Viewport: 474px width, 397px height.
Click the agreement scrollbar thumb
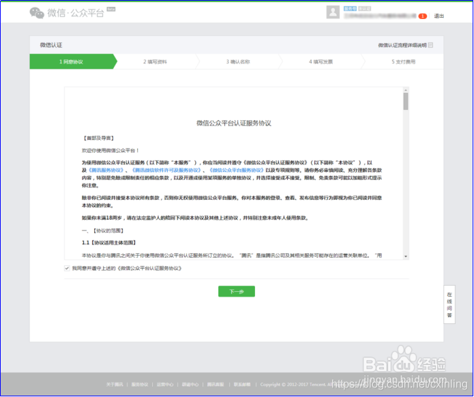pos(406,101)
